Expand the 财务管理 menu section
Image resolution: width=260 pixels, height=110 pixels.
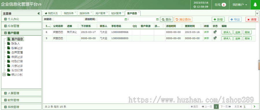coord(21,100)
